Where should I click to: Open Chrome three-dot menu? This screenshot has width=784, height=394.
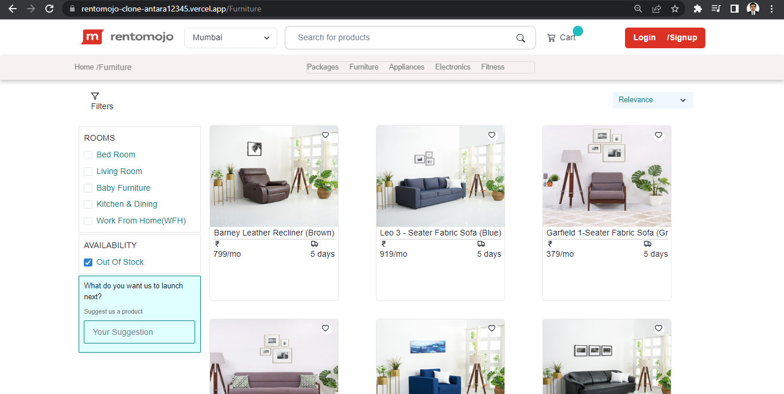[772, 9]
